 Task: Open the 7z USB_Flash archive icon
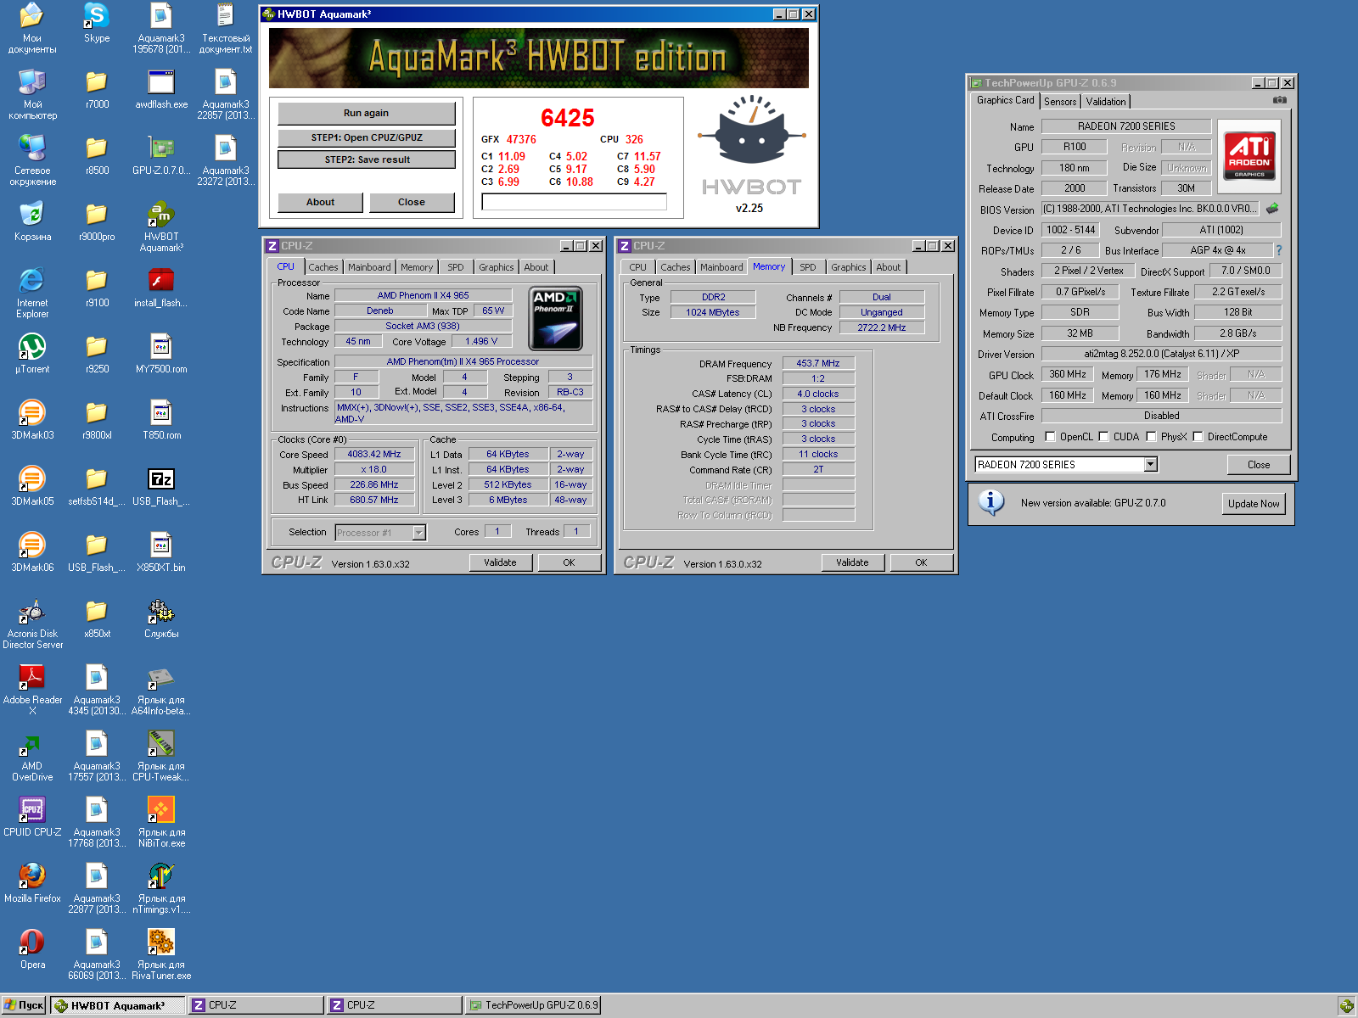pyautogui.click(x=161, y=478)
